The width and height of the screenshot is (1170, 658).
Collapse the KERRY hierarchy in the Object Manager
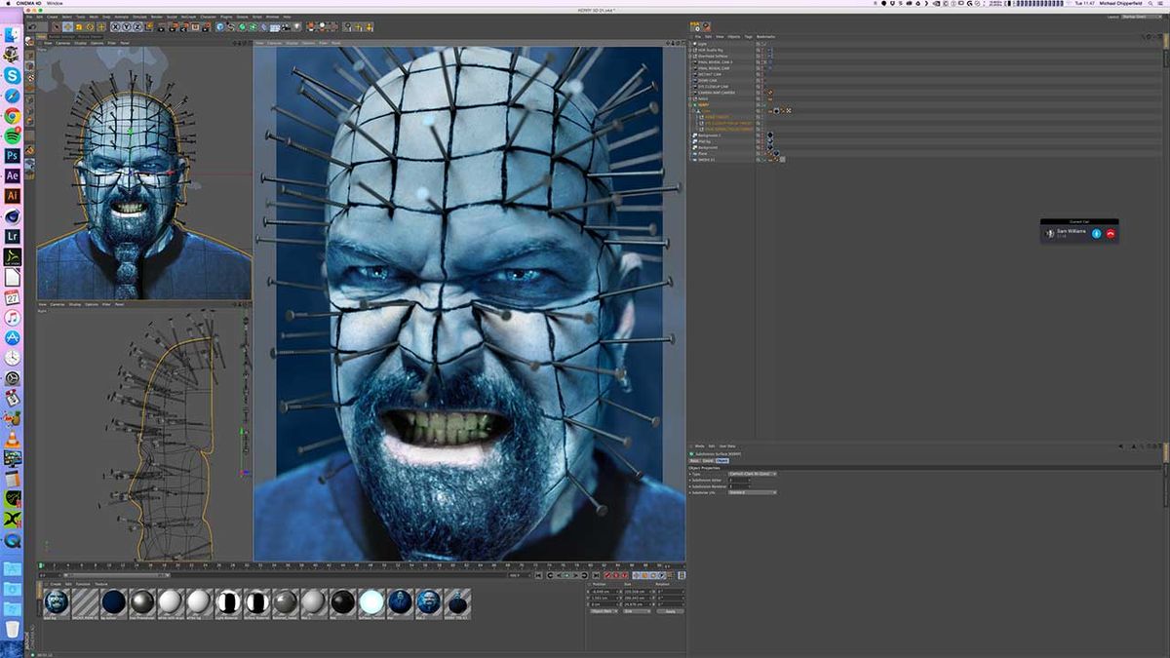pos(691,105)
